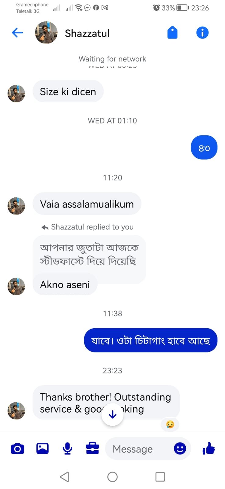Viewport: 225px width, 489px height.
Task: Send a thumbs-up like
Action: 209,448
